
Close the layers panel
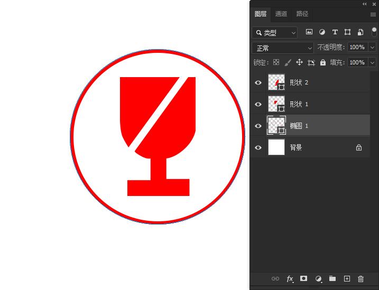[x=374, y=4]
